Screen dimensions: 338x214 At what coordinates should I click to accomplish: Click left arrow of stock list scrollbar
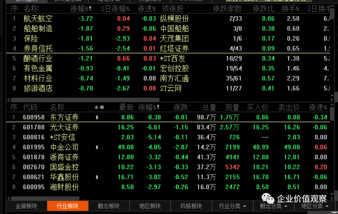pyautogui.click(x=8, y=198)
